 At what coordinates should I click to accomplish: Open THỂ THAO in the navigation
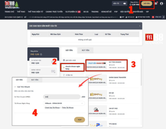[x=21, y=12]
